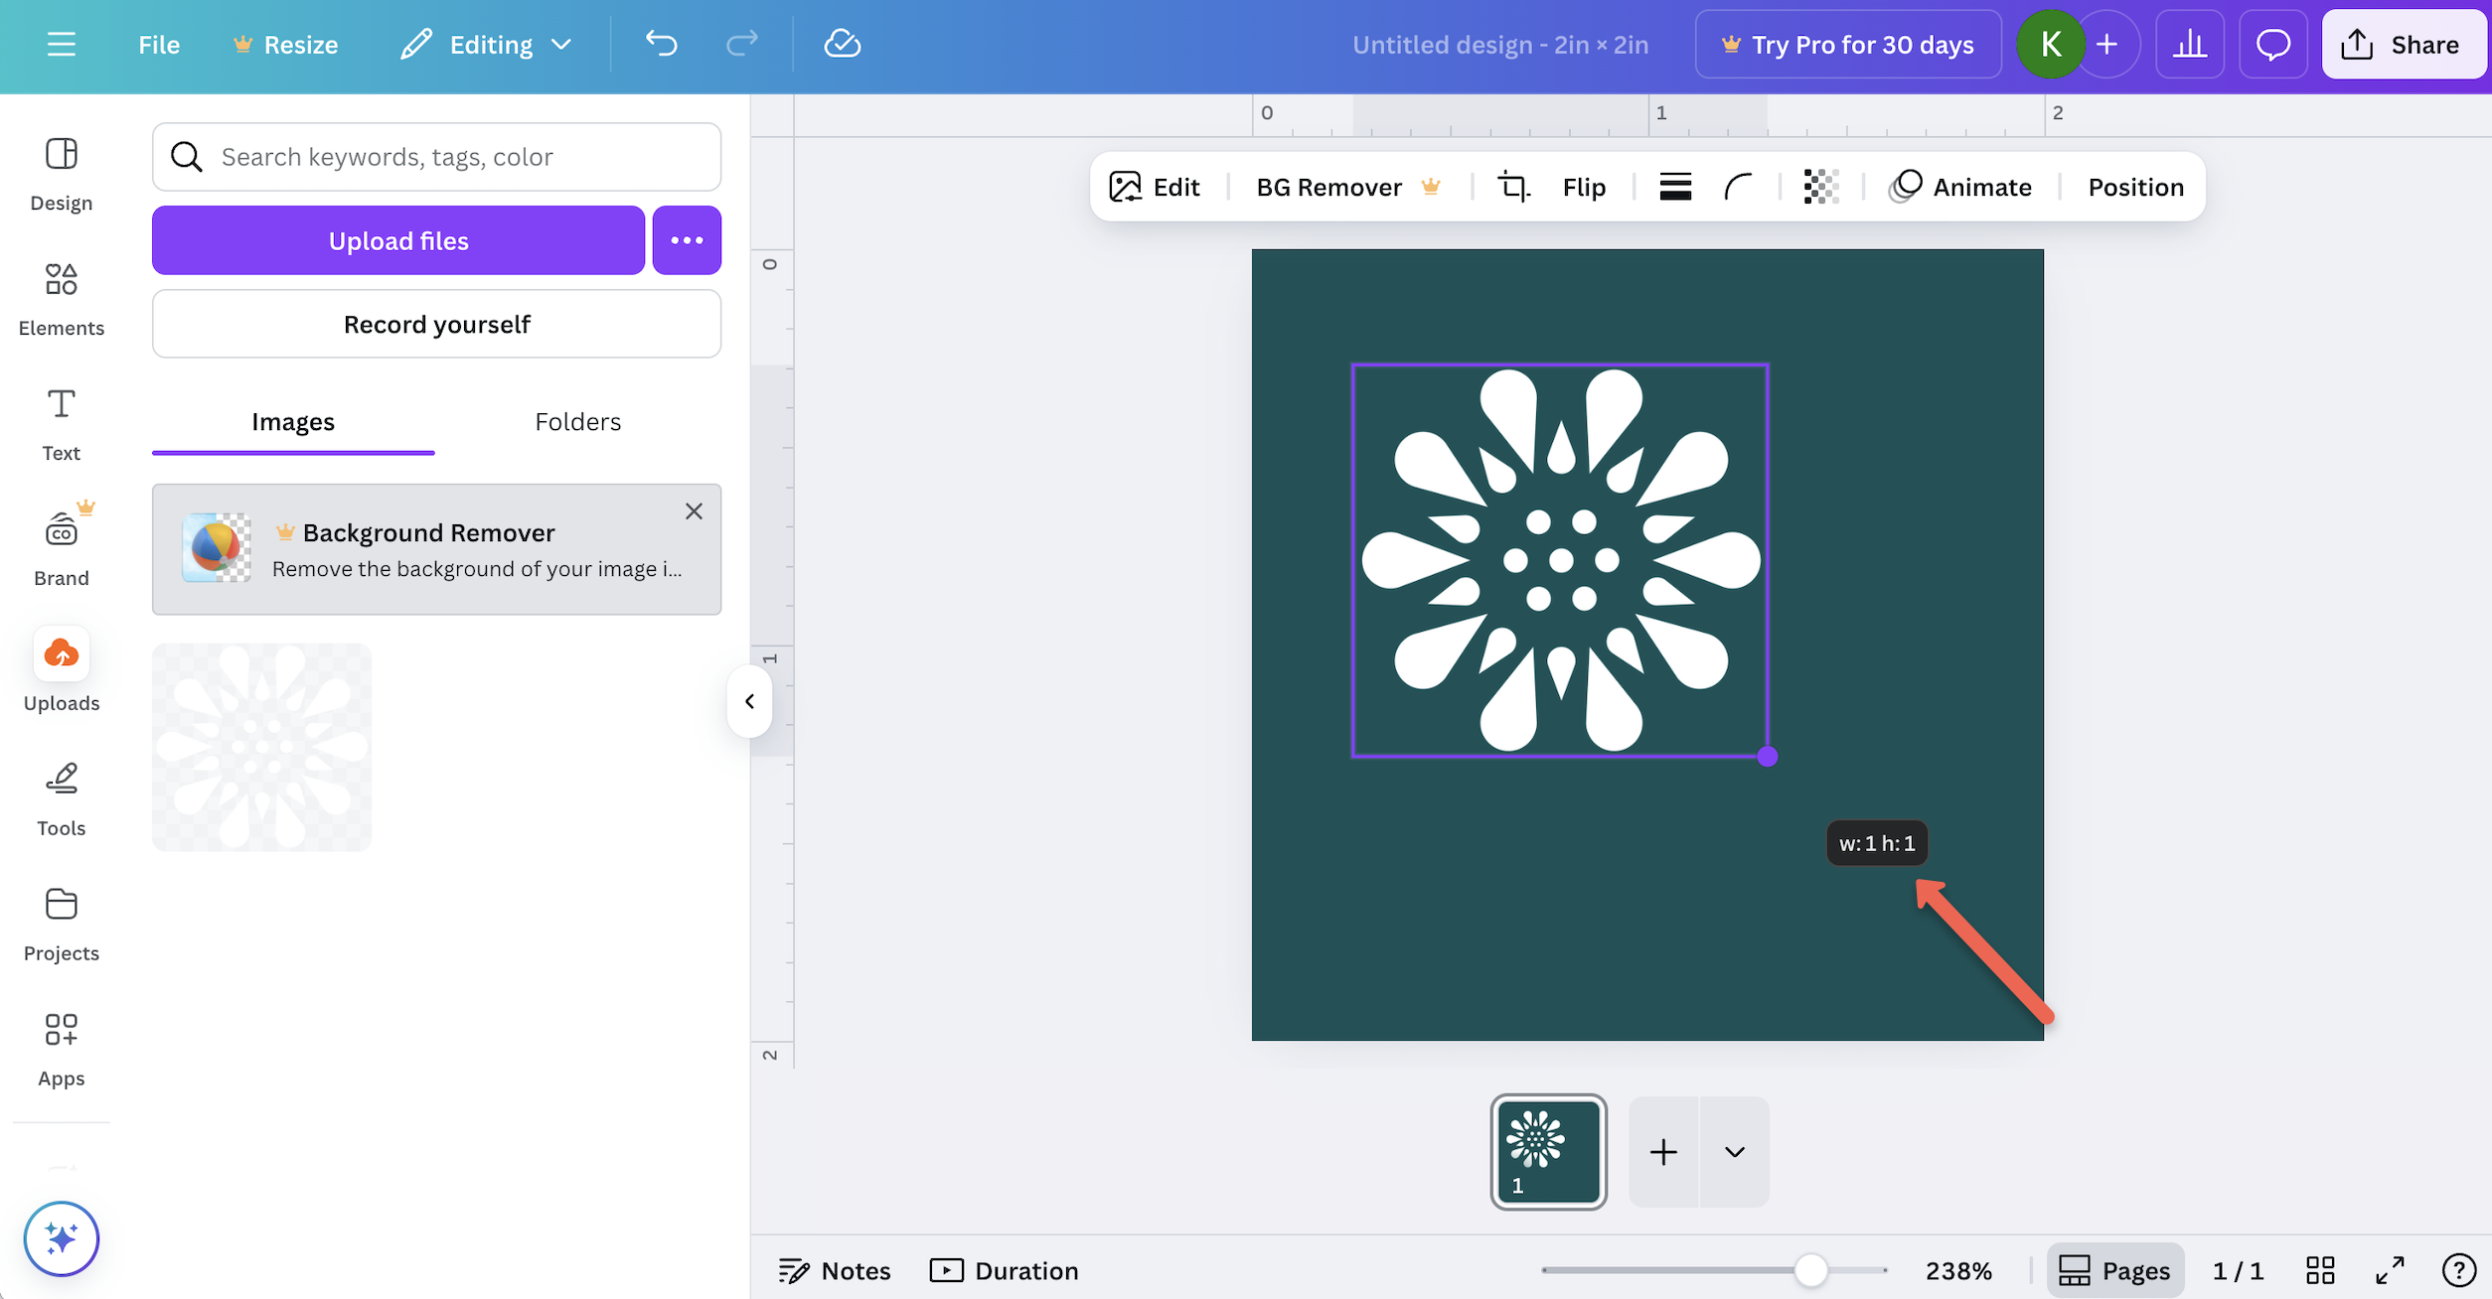Enter fullscreen present mode

(2390, 1270)
